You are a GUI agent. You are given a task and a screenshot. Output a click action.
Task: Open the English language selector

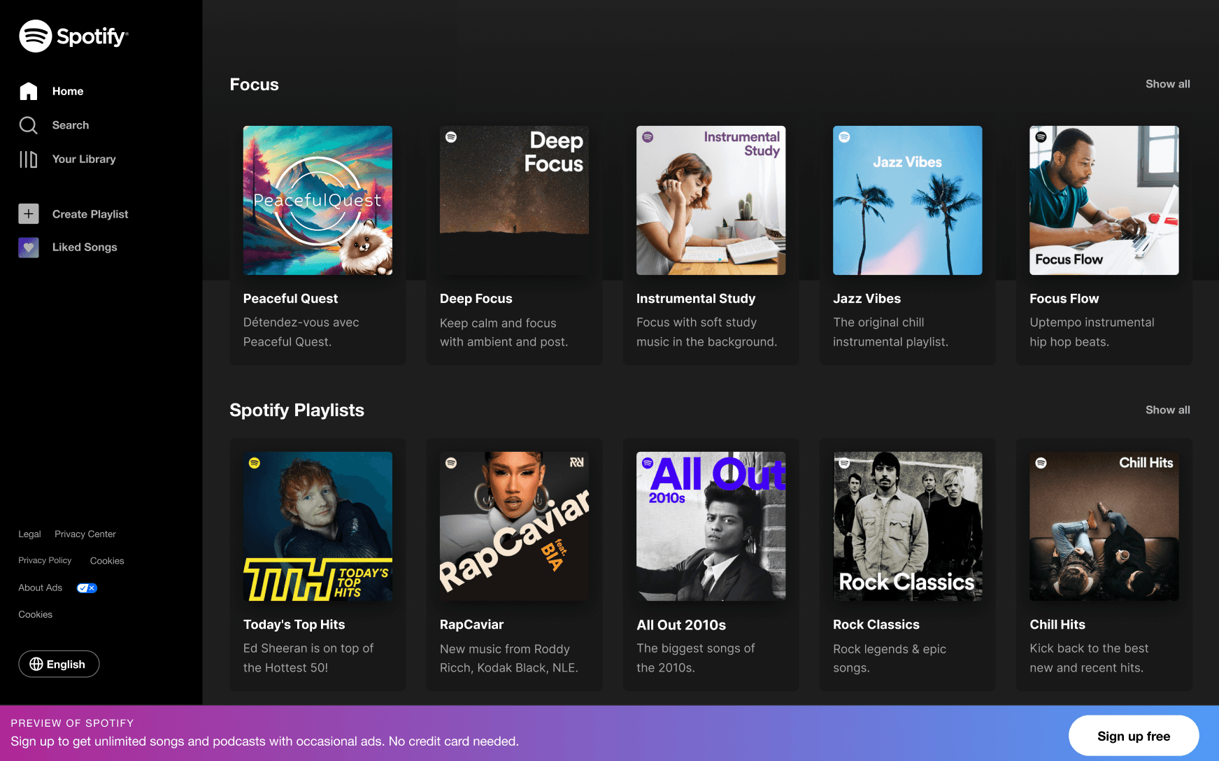point(59,664)
